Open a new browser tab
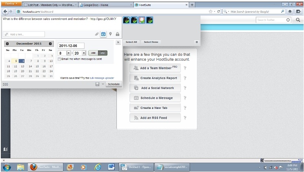304x172 pixels. tap(192, 5)
